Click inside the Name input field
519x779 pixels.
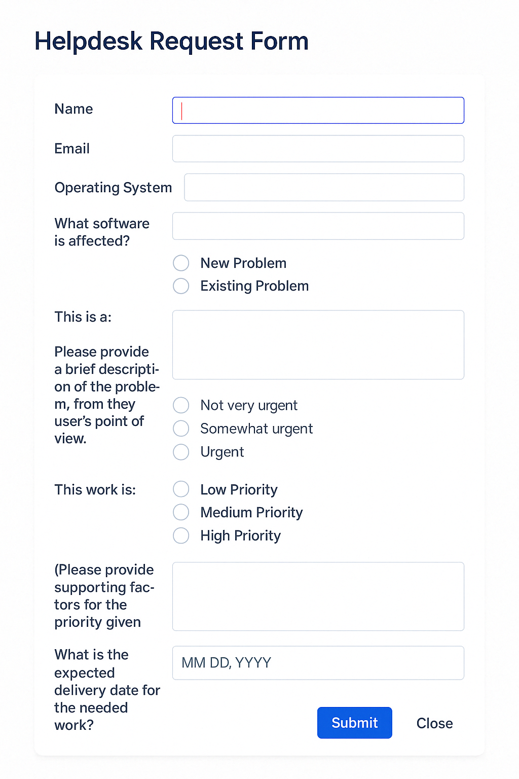(318, 110)
